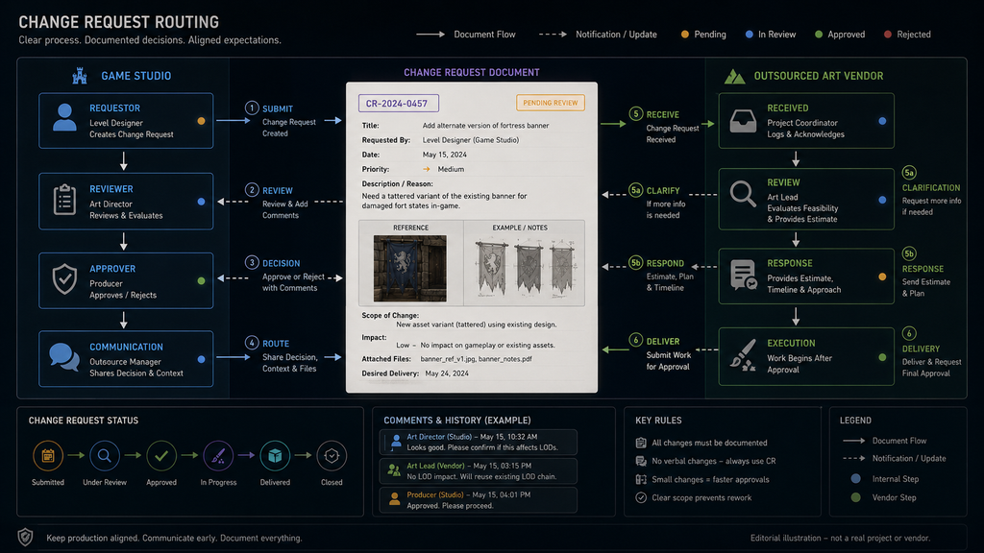984x553 pixels.
Task: Click the Art Lead (Vendor) comment entry
Action: tap(479, 470)
